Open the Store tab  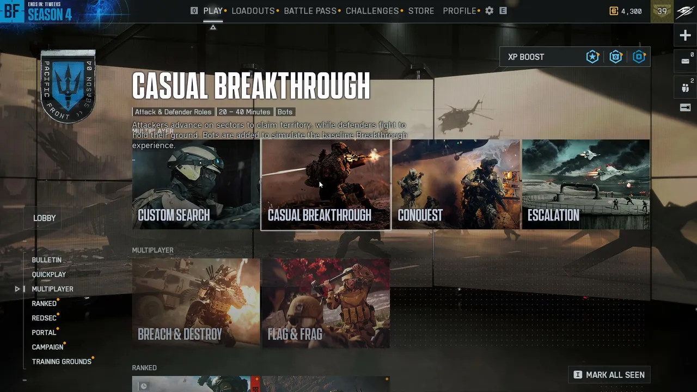pyautogui.click(x=421, y=11)
